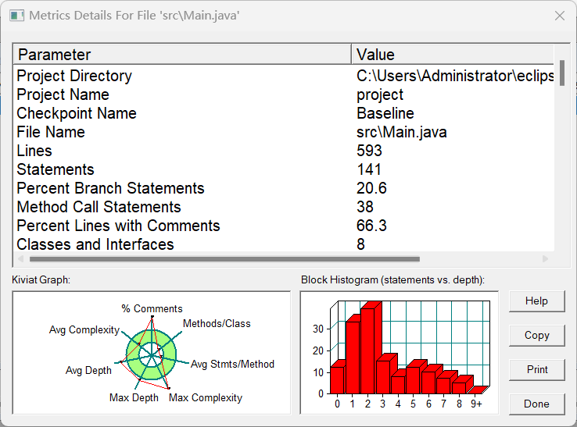This screenshot has width=577, height=427.
Task: Select the Method Call Statements row
Action: coord(283,207)
